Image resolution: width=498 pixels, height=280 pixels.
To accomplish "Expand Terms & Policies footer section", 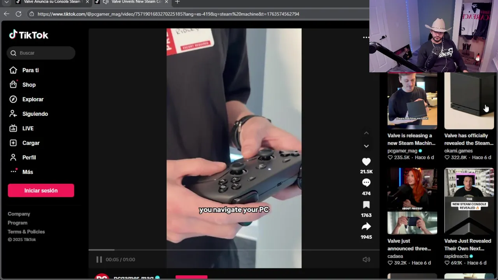I will (x=26, y=232).
